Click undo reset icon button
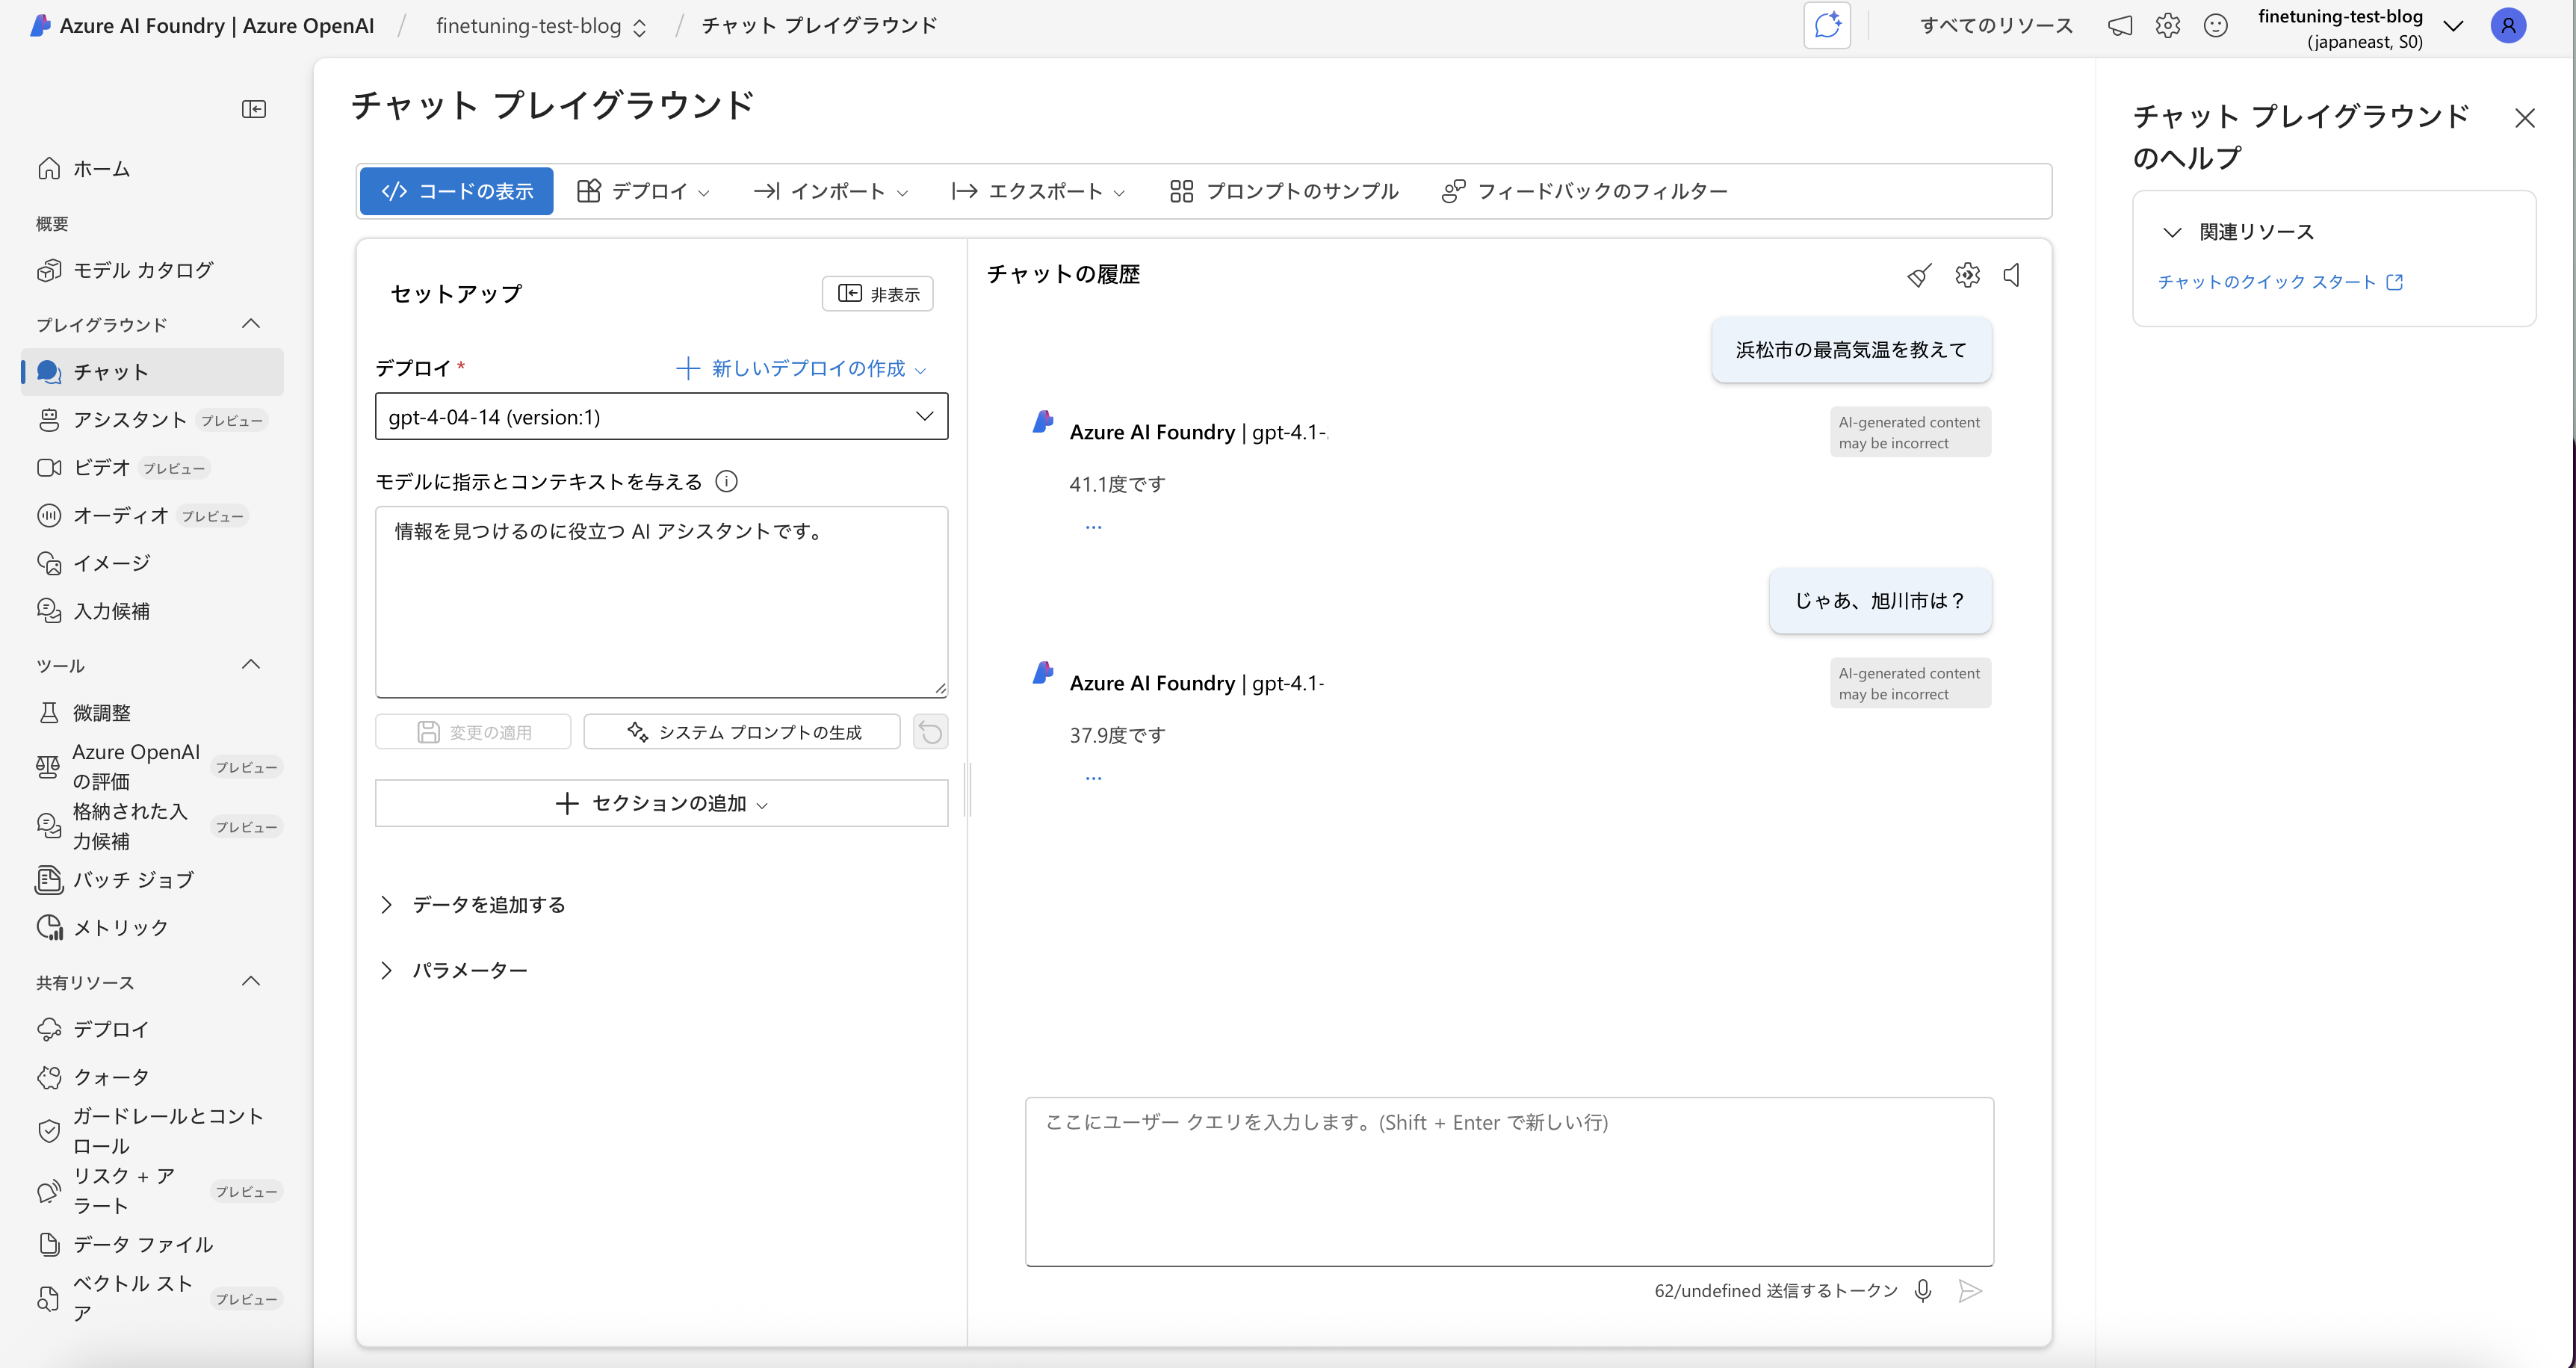 tap(930, 732)
